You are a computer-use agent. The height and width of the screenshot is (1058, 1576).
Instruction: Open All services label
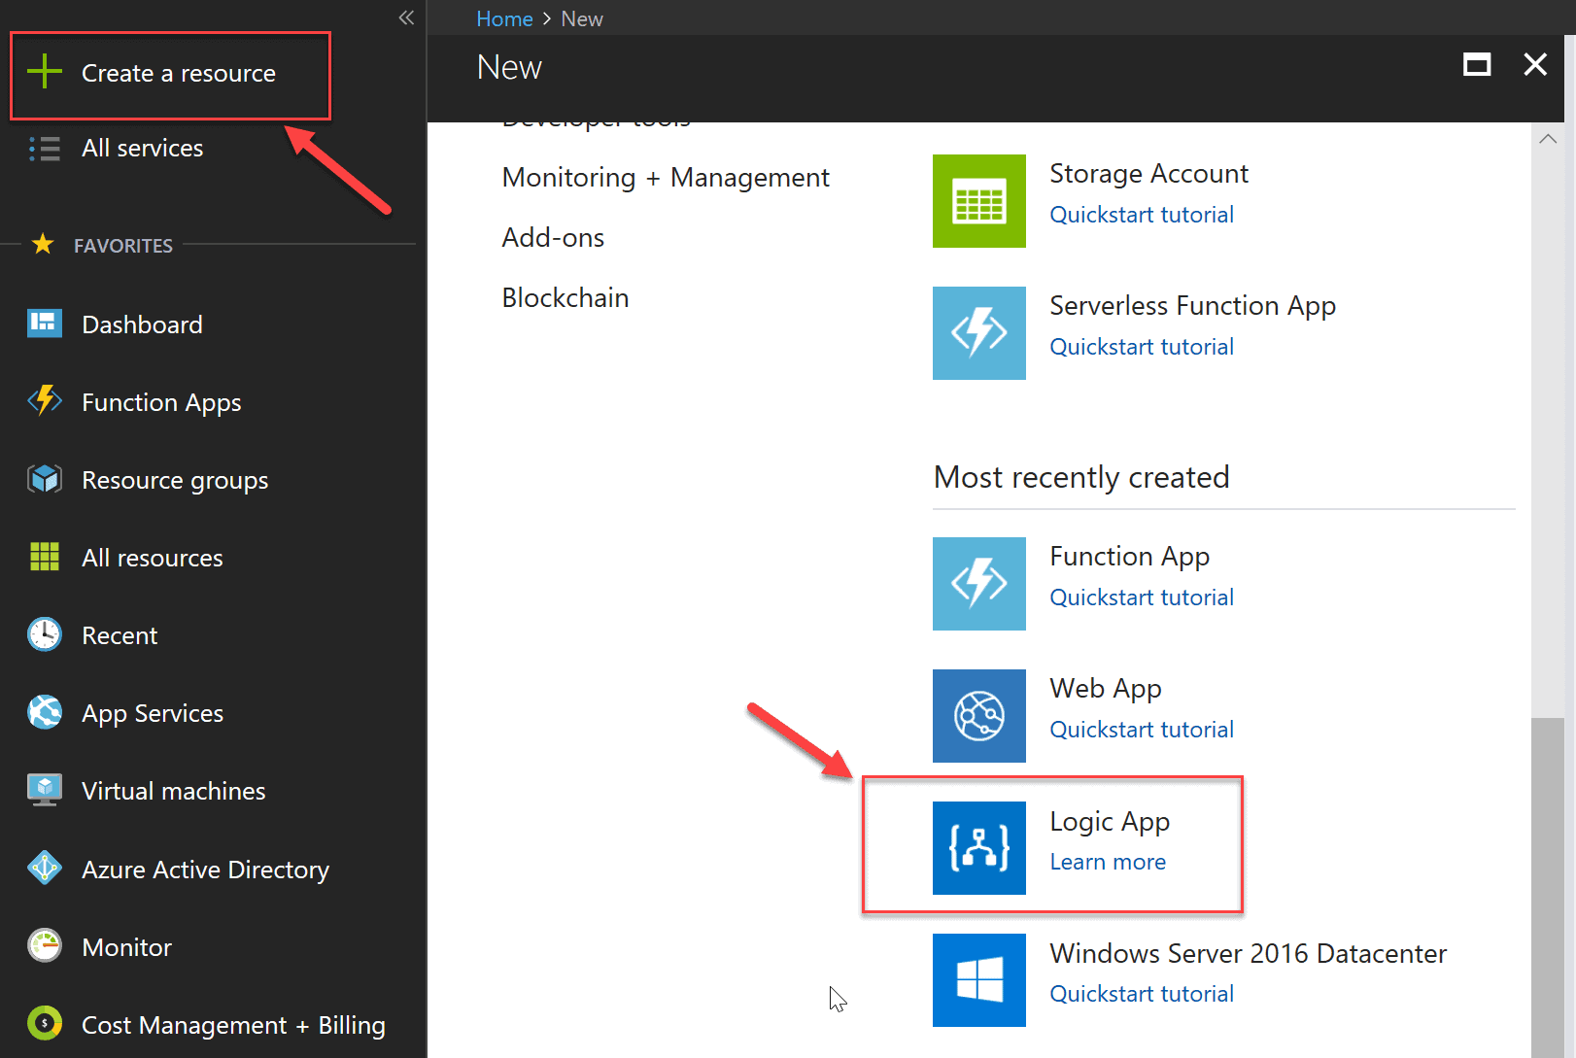coord(143,149)
